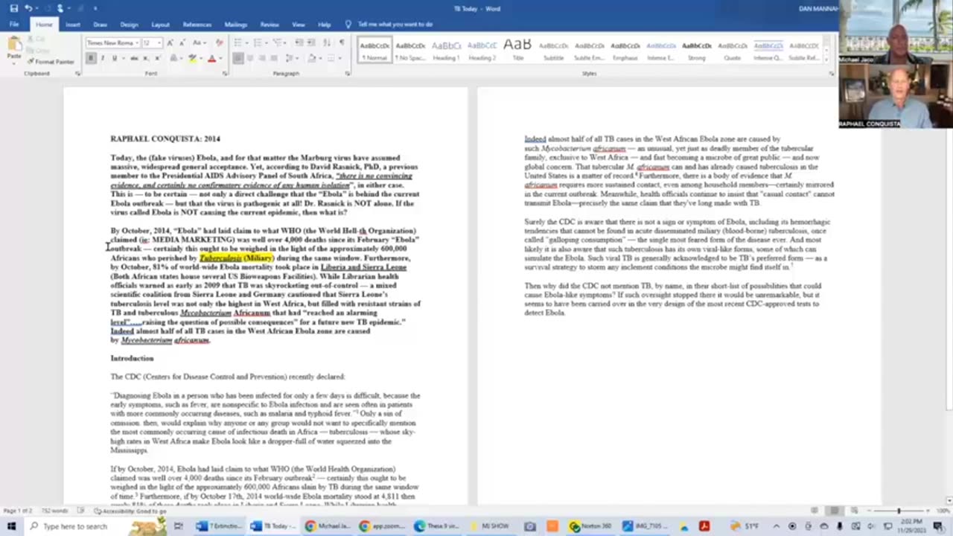Open the Font name combo box
The width and height of the screenshot is (953, 536).
click(x=112, y=43)
